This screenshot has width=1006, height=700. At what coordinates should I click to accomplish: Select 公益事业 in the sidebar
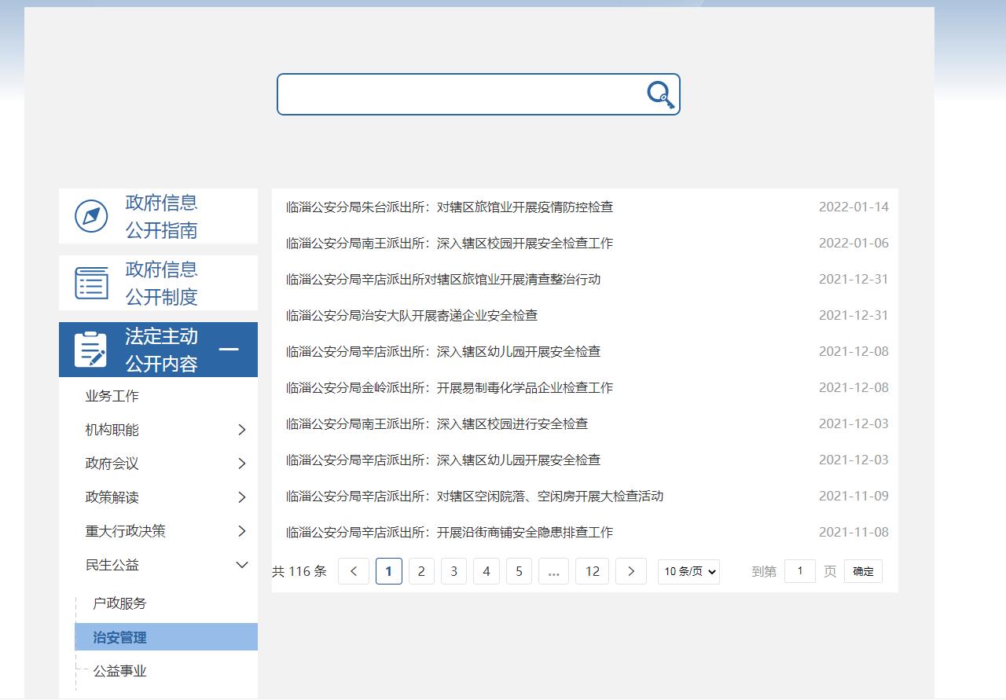pyautogui.click(x=119, y=671)
